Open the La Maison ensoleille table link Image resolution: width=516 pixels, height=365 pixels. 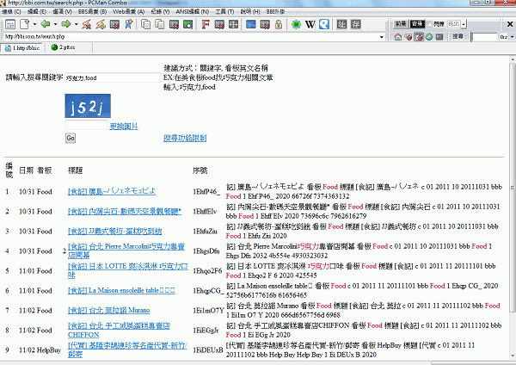[121, 290]
